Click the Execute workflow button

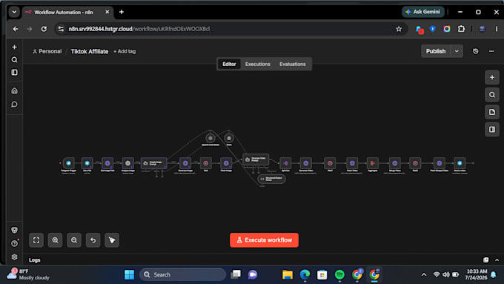[264, 240]
